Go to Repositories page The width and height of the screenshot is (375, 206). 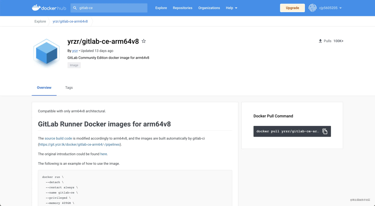[x=183, y=8]
